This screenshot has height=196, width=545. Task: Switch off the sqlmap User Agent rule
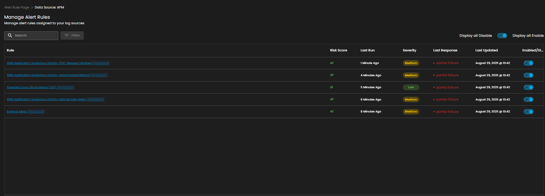[528, 100]
